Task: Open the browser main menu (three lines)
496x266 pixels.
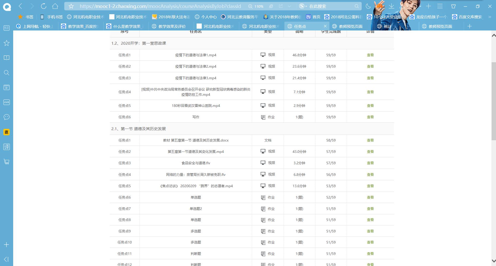Action: 440,6
